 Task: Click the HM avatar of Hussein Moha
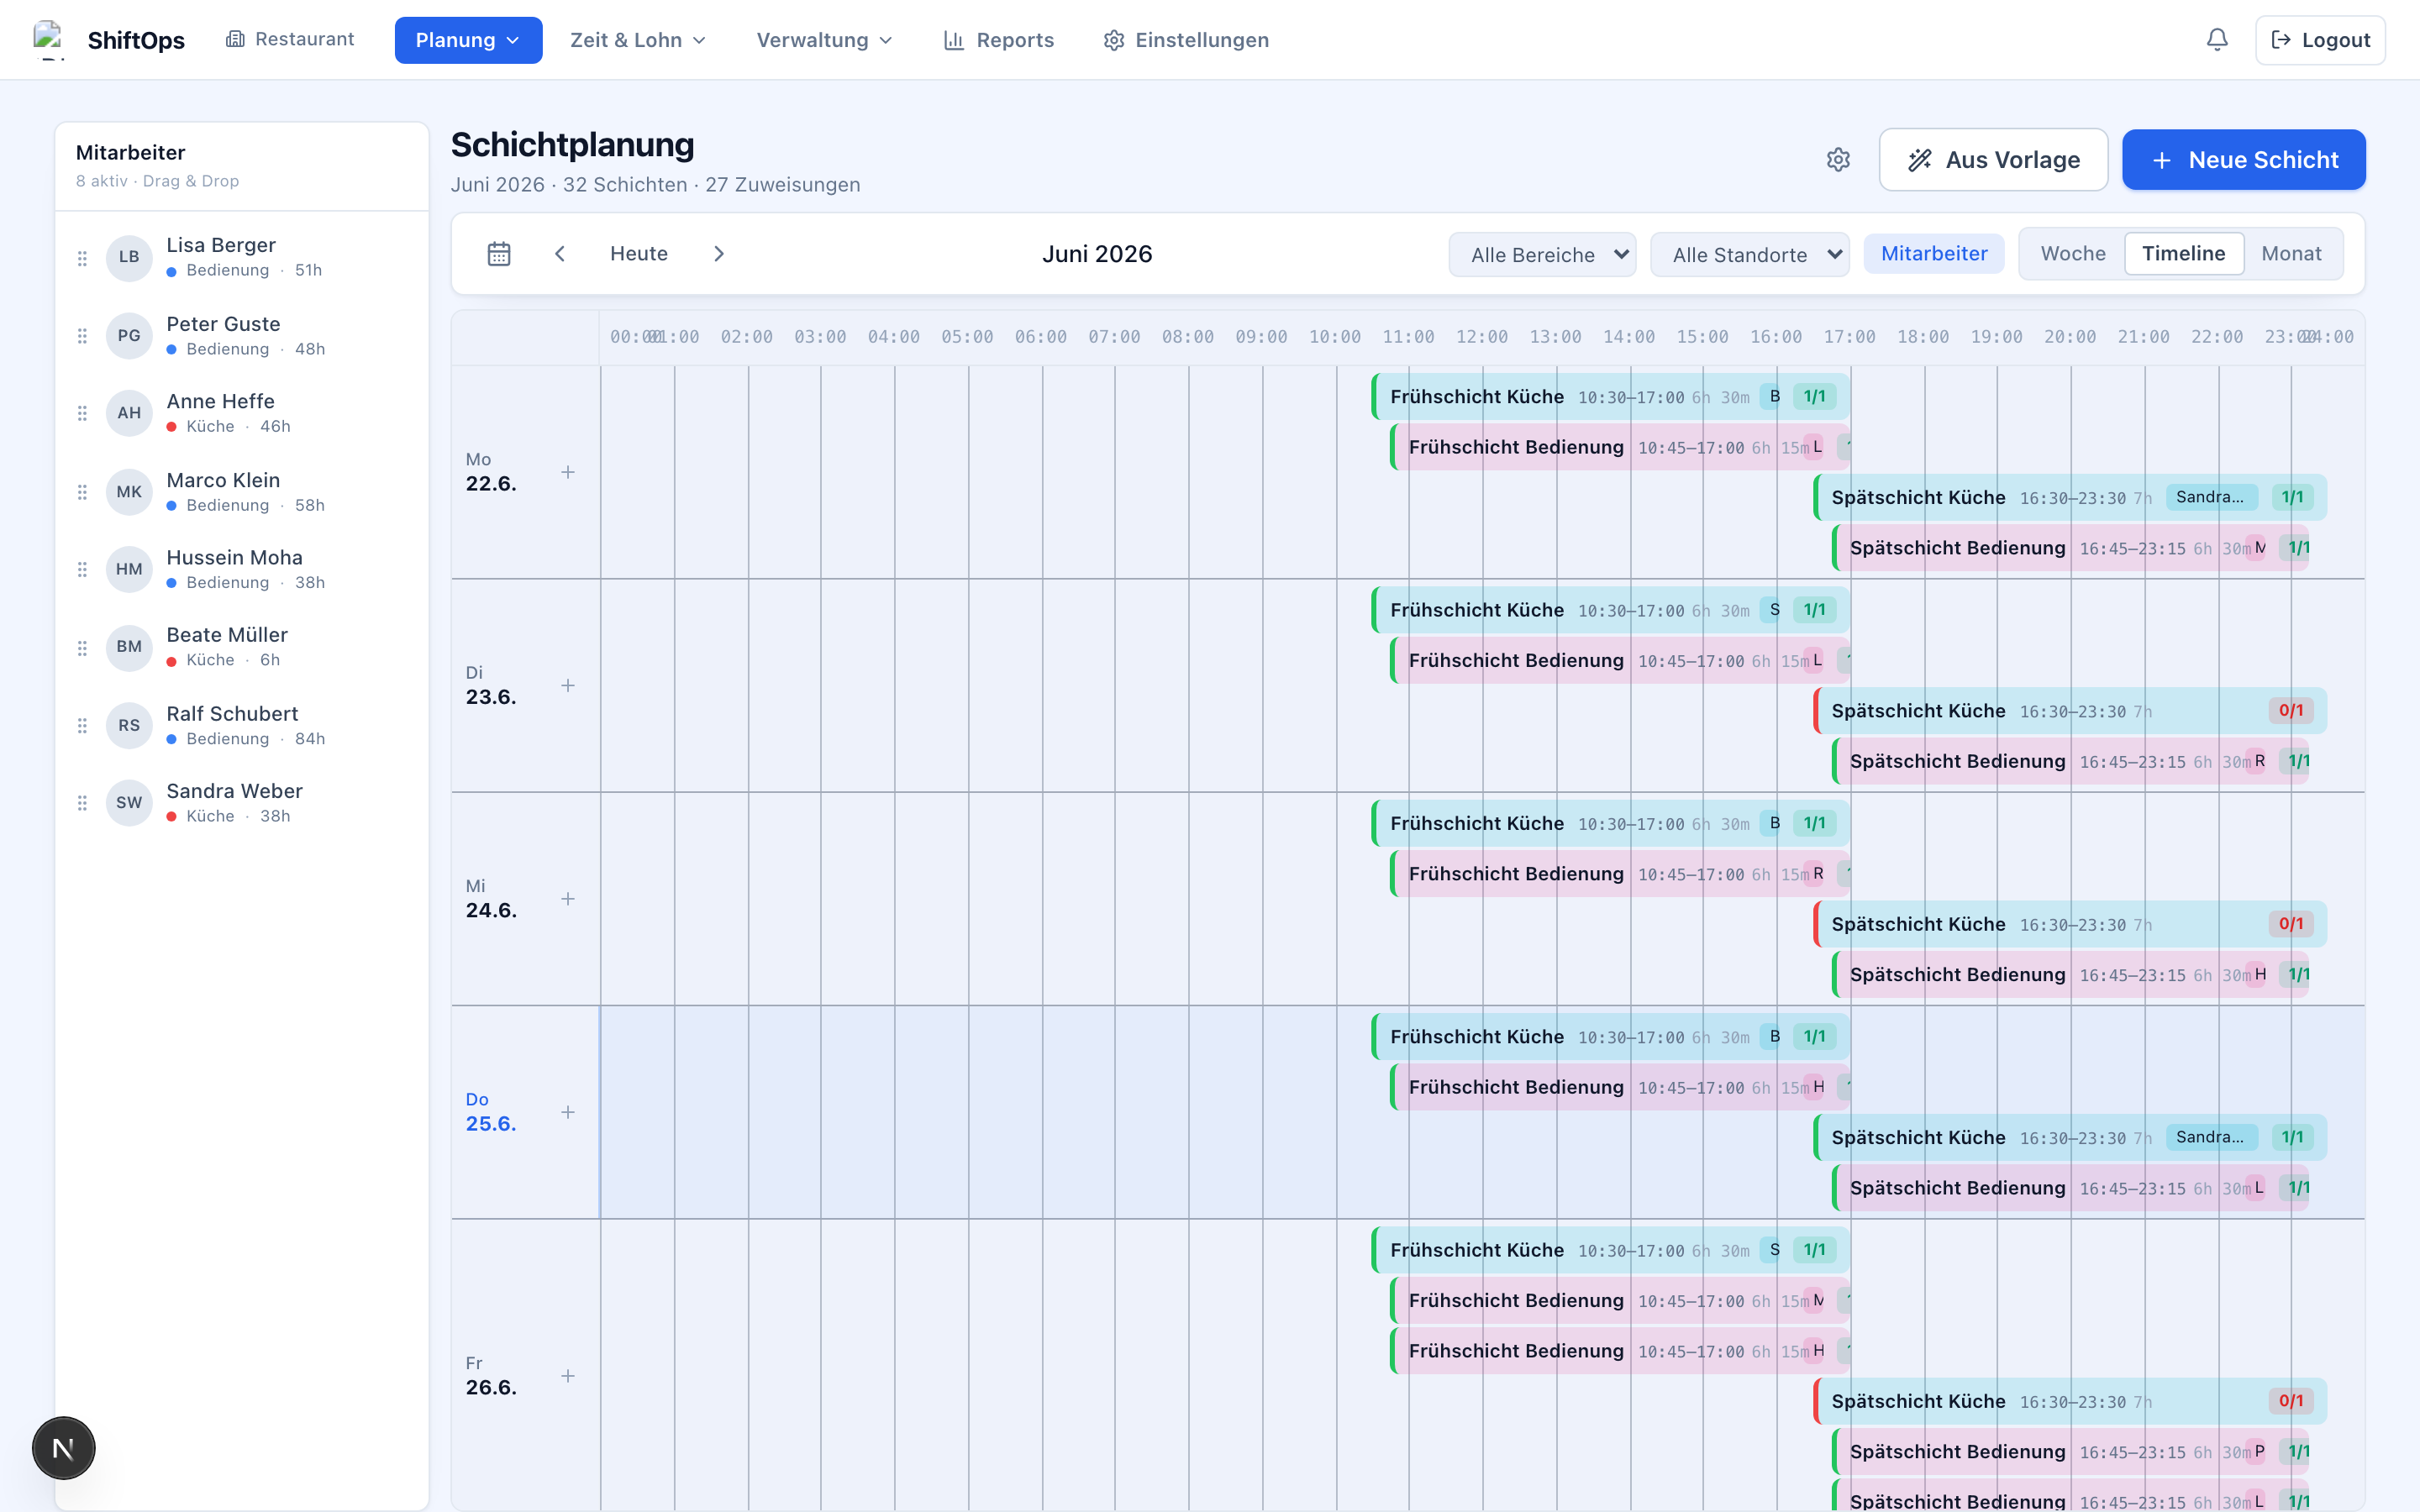point(129,569)
